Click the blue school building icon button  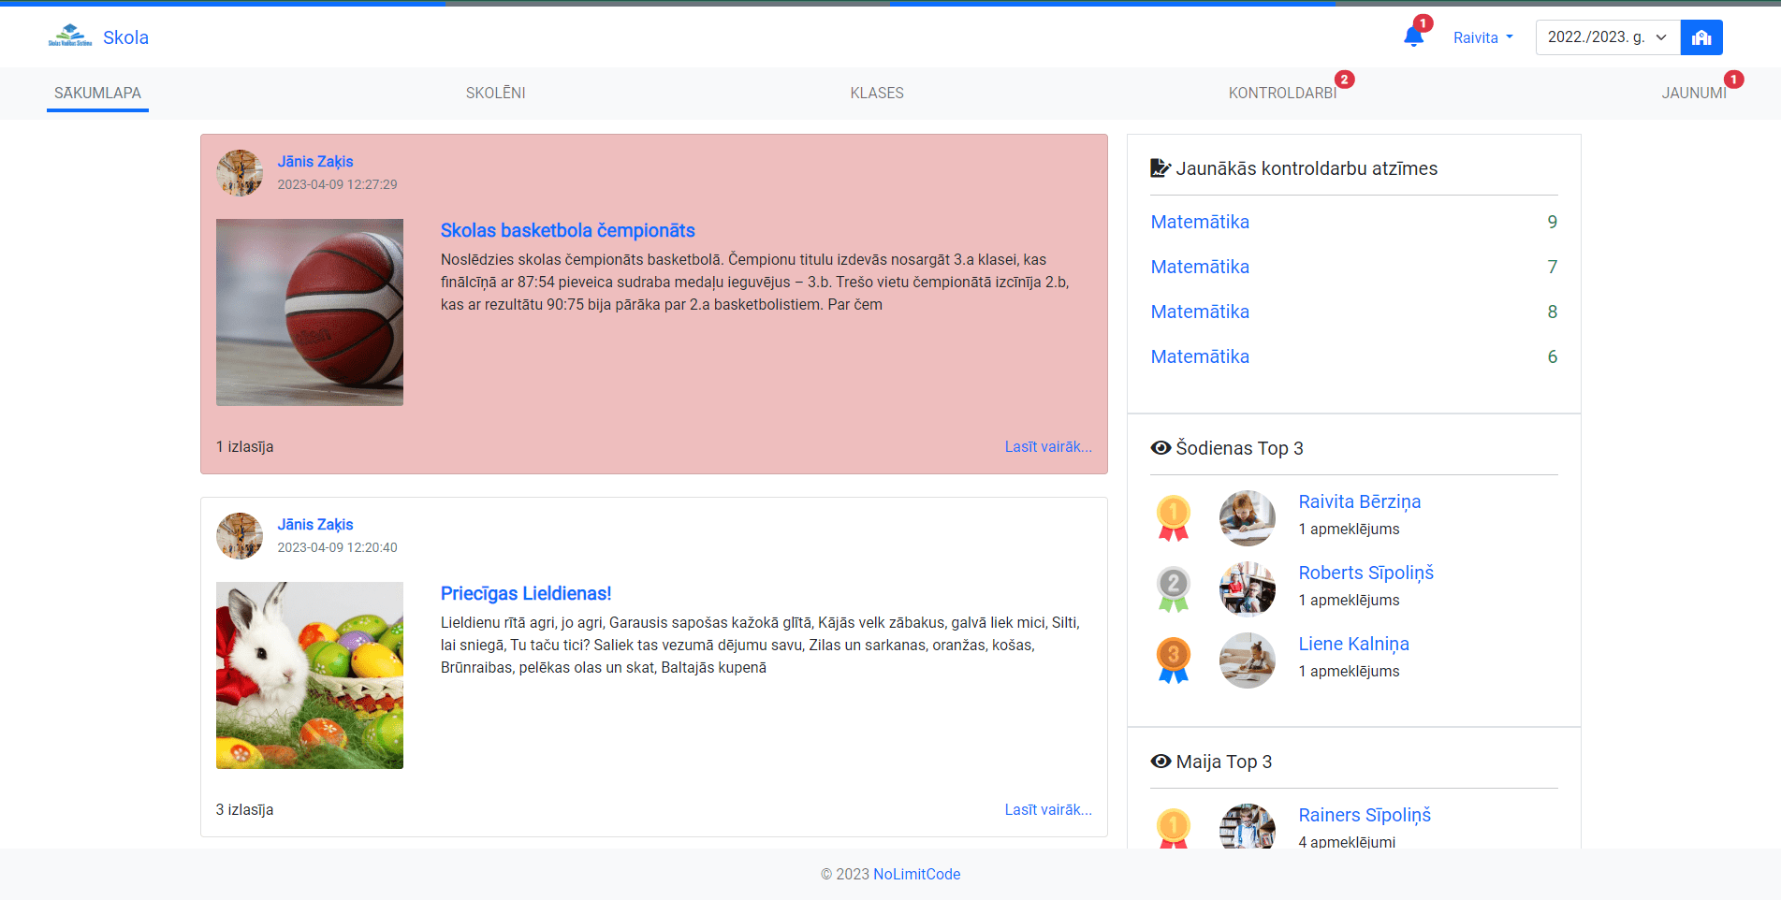[x=1701, y=37]
